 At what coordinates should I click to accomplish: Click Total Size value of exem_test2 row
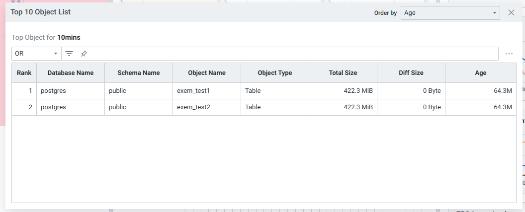coord(358,107)
